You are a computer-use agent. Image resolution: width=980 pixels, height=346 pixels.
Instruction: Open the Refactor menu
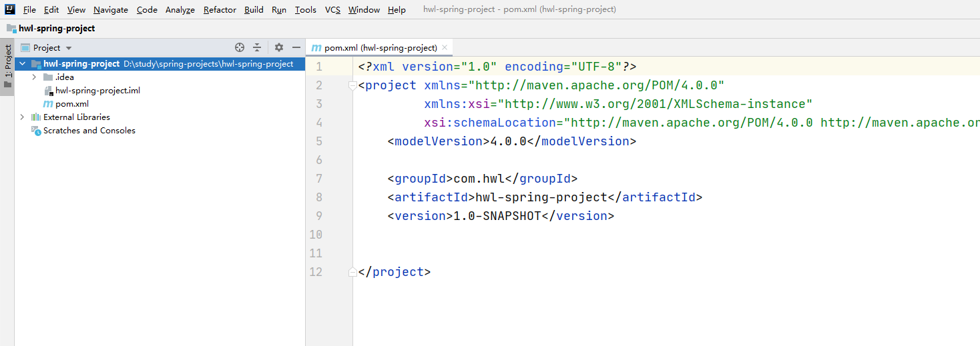tap(220, 10)
